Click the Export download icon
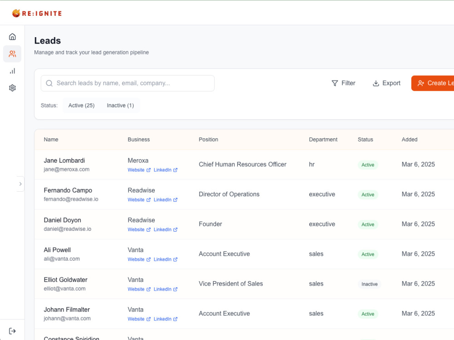This screenshot has height=340, width=454. [376, 83]
